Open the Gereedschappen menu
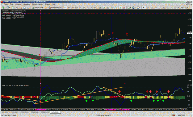The image size is (193, 117). (37, 4)
